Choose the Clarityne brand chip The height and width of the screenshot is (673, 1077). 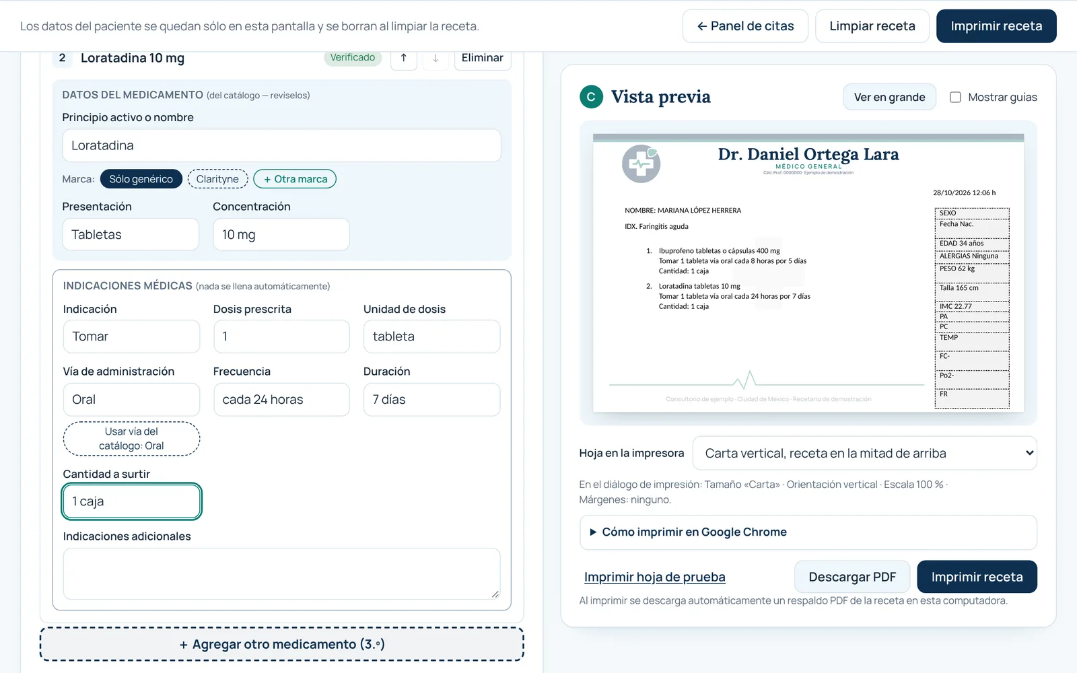pyautogui.click(x=217, y=179)
